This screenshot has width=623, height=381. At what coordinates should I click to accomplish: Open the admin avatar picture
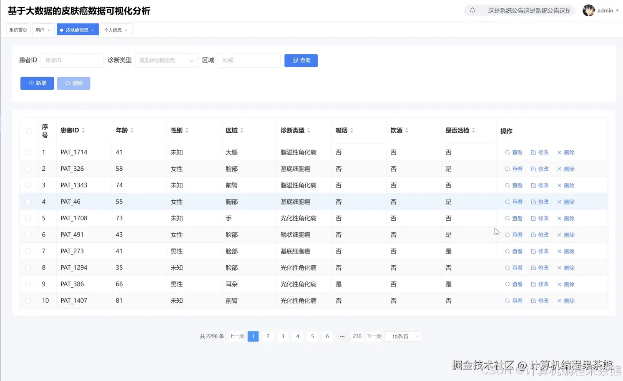coord(588,10)
